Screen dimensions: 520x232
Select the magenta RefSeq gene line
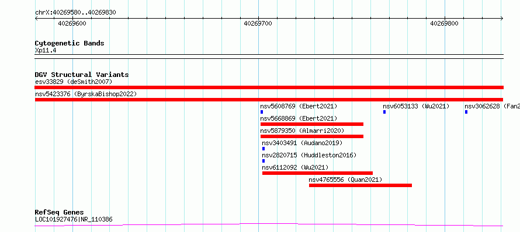click(269, 225)
